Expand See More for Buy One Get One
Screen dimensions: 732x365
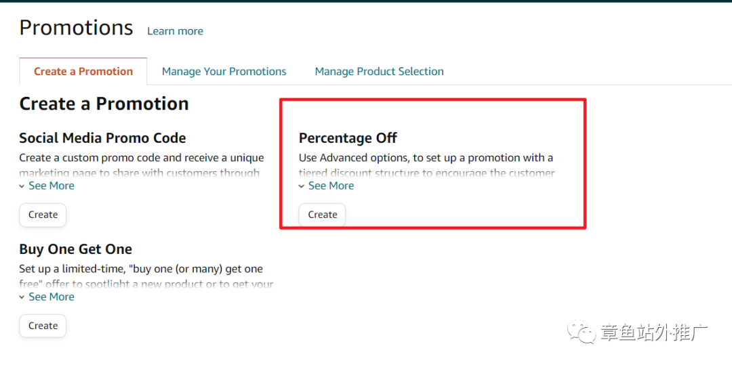[x=52, y=297]
